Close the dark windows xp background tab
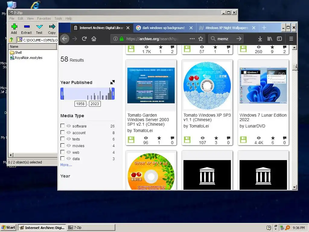Screen dimensions: 309x232 [x=191, y=28]
